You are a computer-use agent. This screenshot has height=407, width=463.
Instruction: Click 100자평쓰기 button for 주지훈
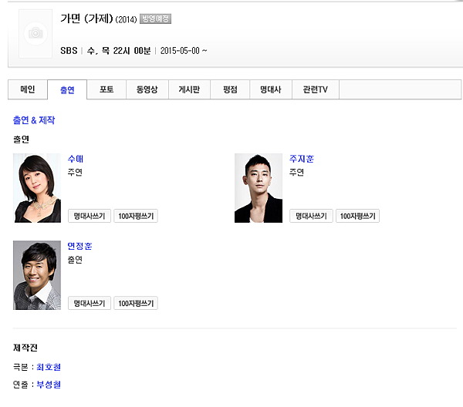[x=357, y=216]
